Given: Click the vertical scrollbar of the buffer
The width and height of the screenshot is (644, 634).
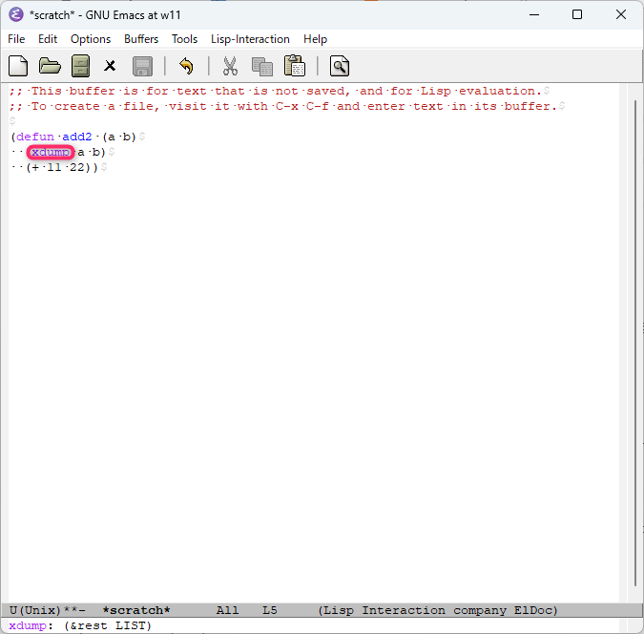Looking at the screenshot, I should [x=636, y=344].
